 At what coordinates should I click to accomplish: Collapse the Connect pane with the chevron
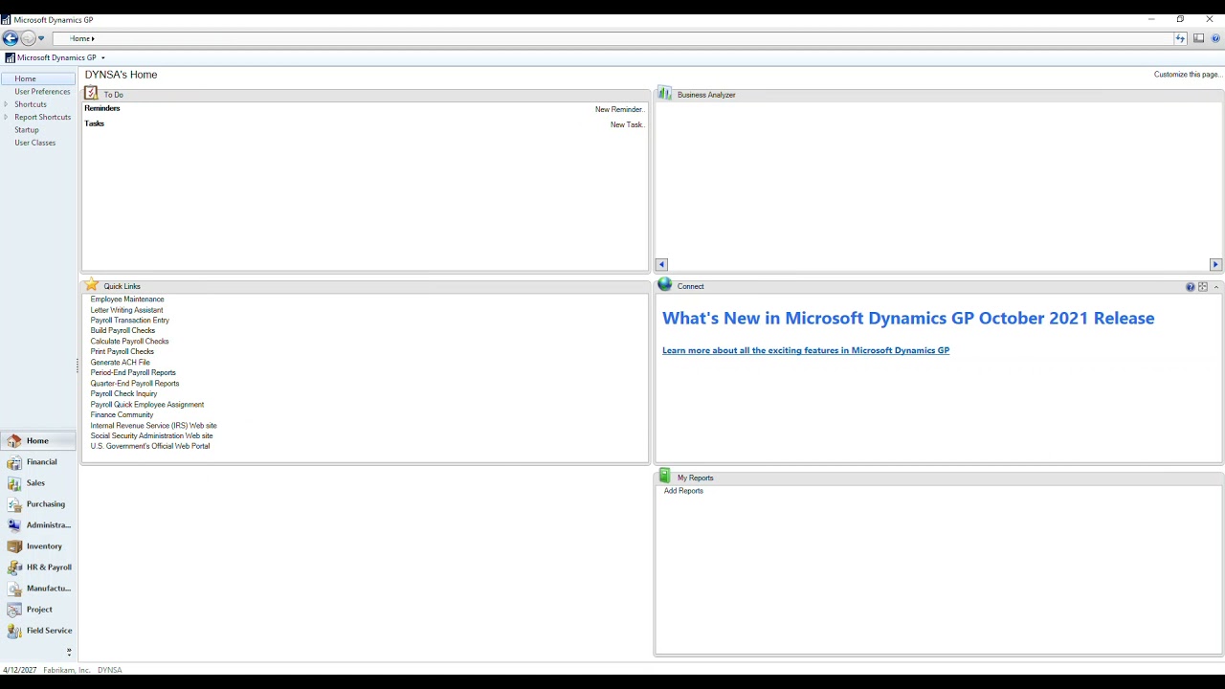tap(1216, 287)
